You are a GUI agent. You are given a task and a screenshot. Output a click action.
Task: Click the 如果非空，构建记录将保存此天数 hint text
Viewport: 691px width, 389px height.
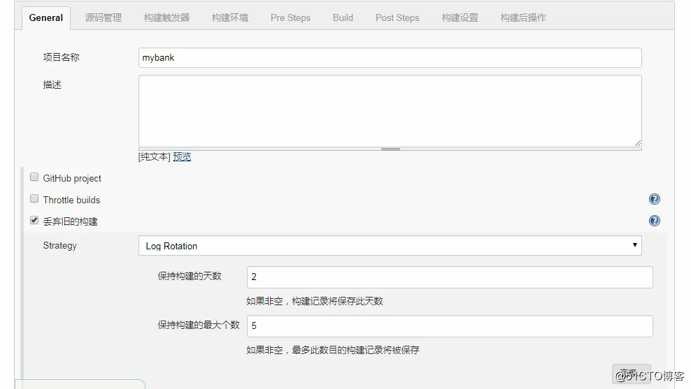tap(315, 302)
